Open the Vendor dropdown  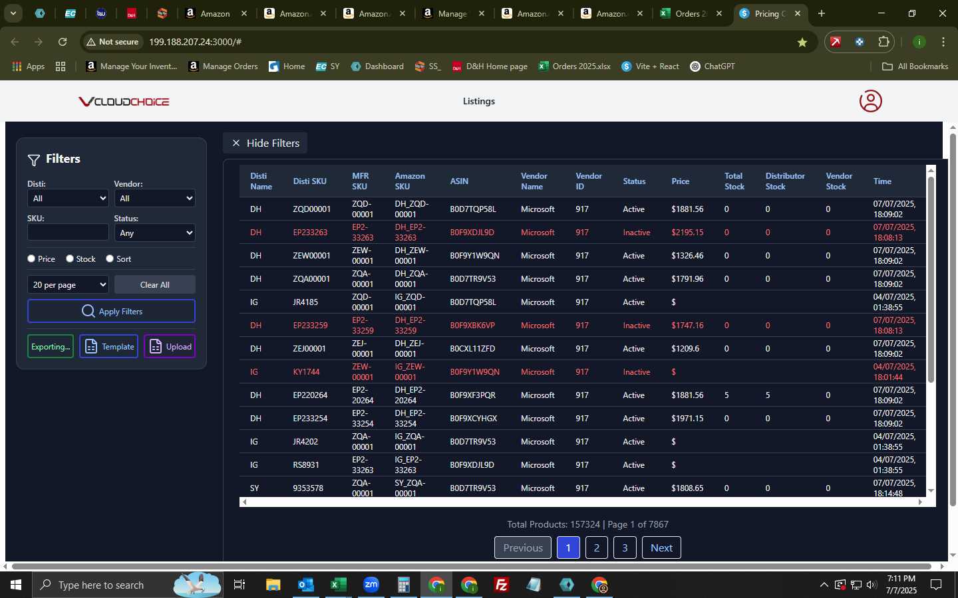(154, 198)
